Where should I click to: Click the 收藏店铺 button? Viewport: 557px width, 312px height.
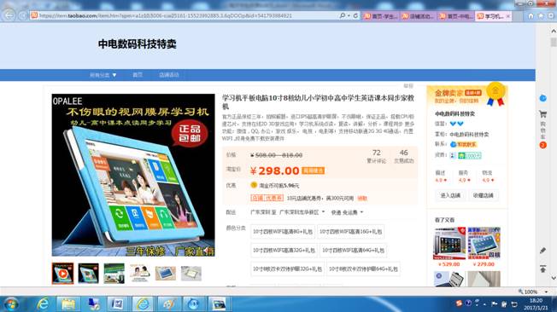click(x=484, y=195)
